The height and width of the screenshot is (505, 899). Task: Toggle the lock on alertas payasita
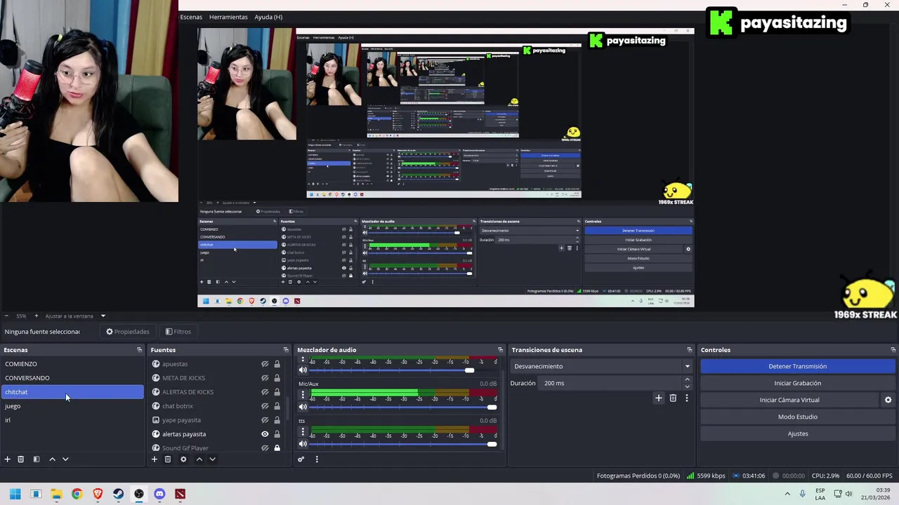coord(277,434)
